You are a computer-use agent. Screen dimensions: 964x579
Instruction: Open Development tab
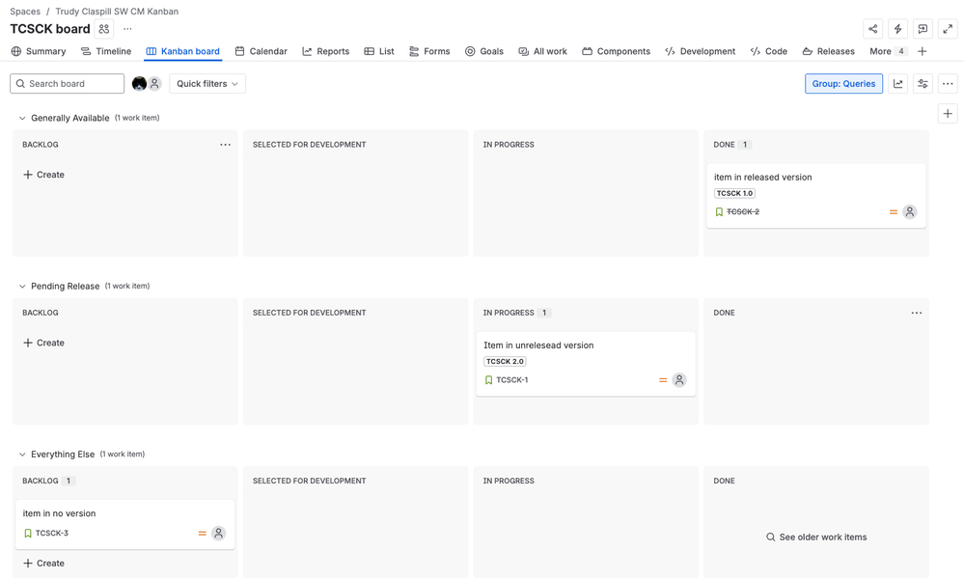click(700, 52)
